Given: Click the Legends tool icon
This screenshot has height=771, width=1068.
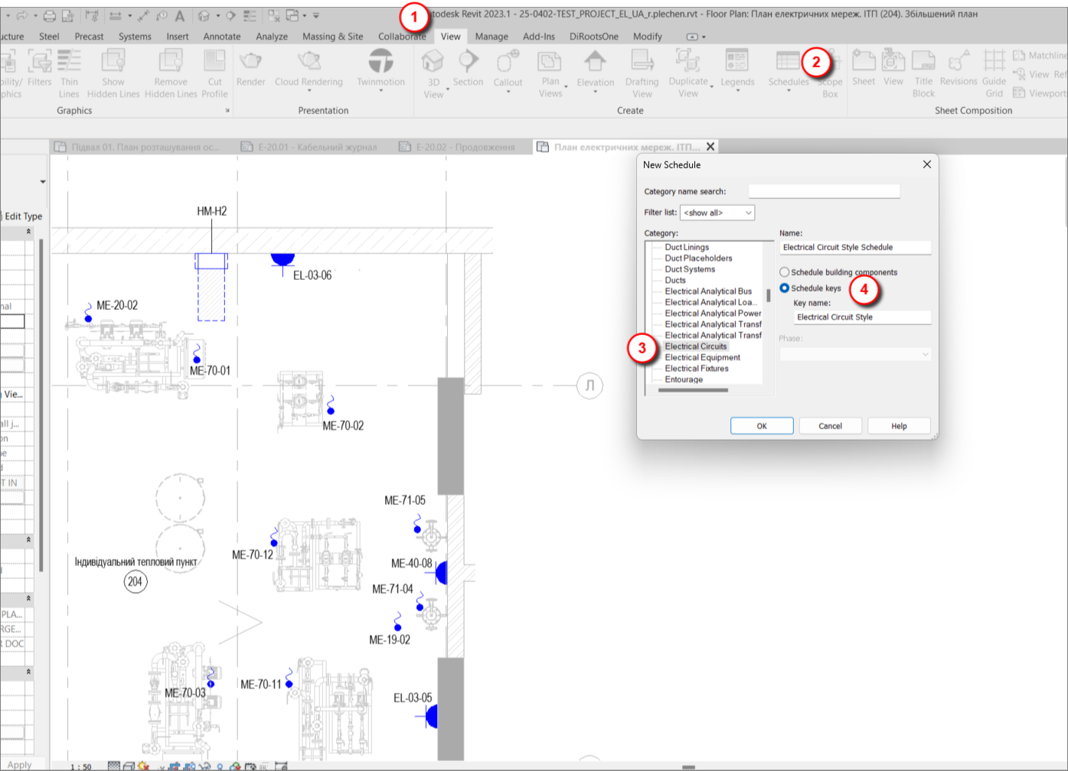Looking at the screenshot, I should point(736,61).
